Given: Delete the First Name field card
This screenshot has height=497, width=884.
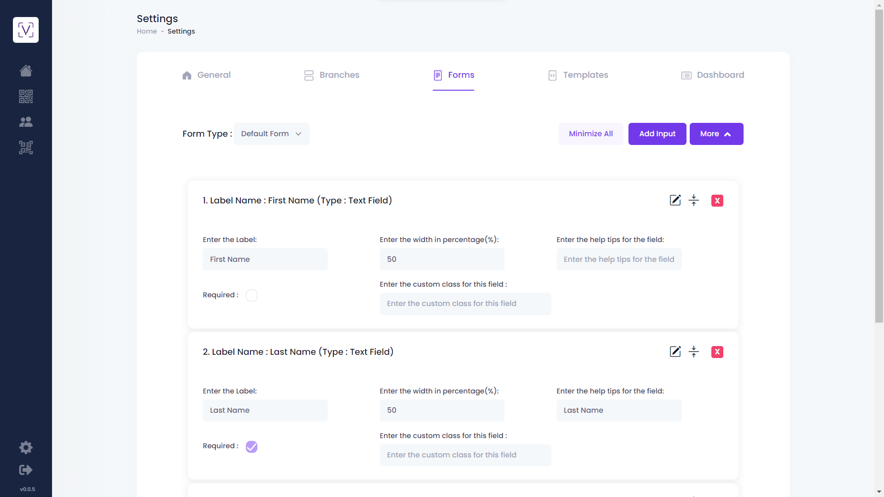Looking at the screenshot, I should click(x=717, y=201).
